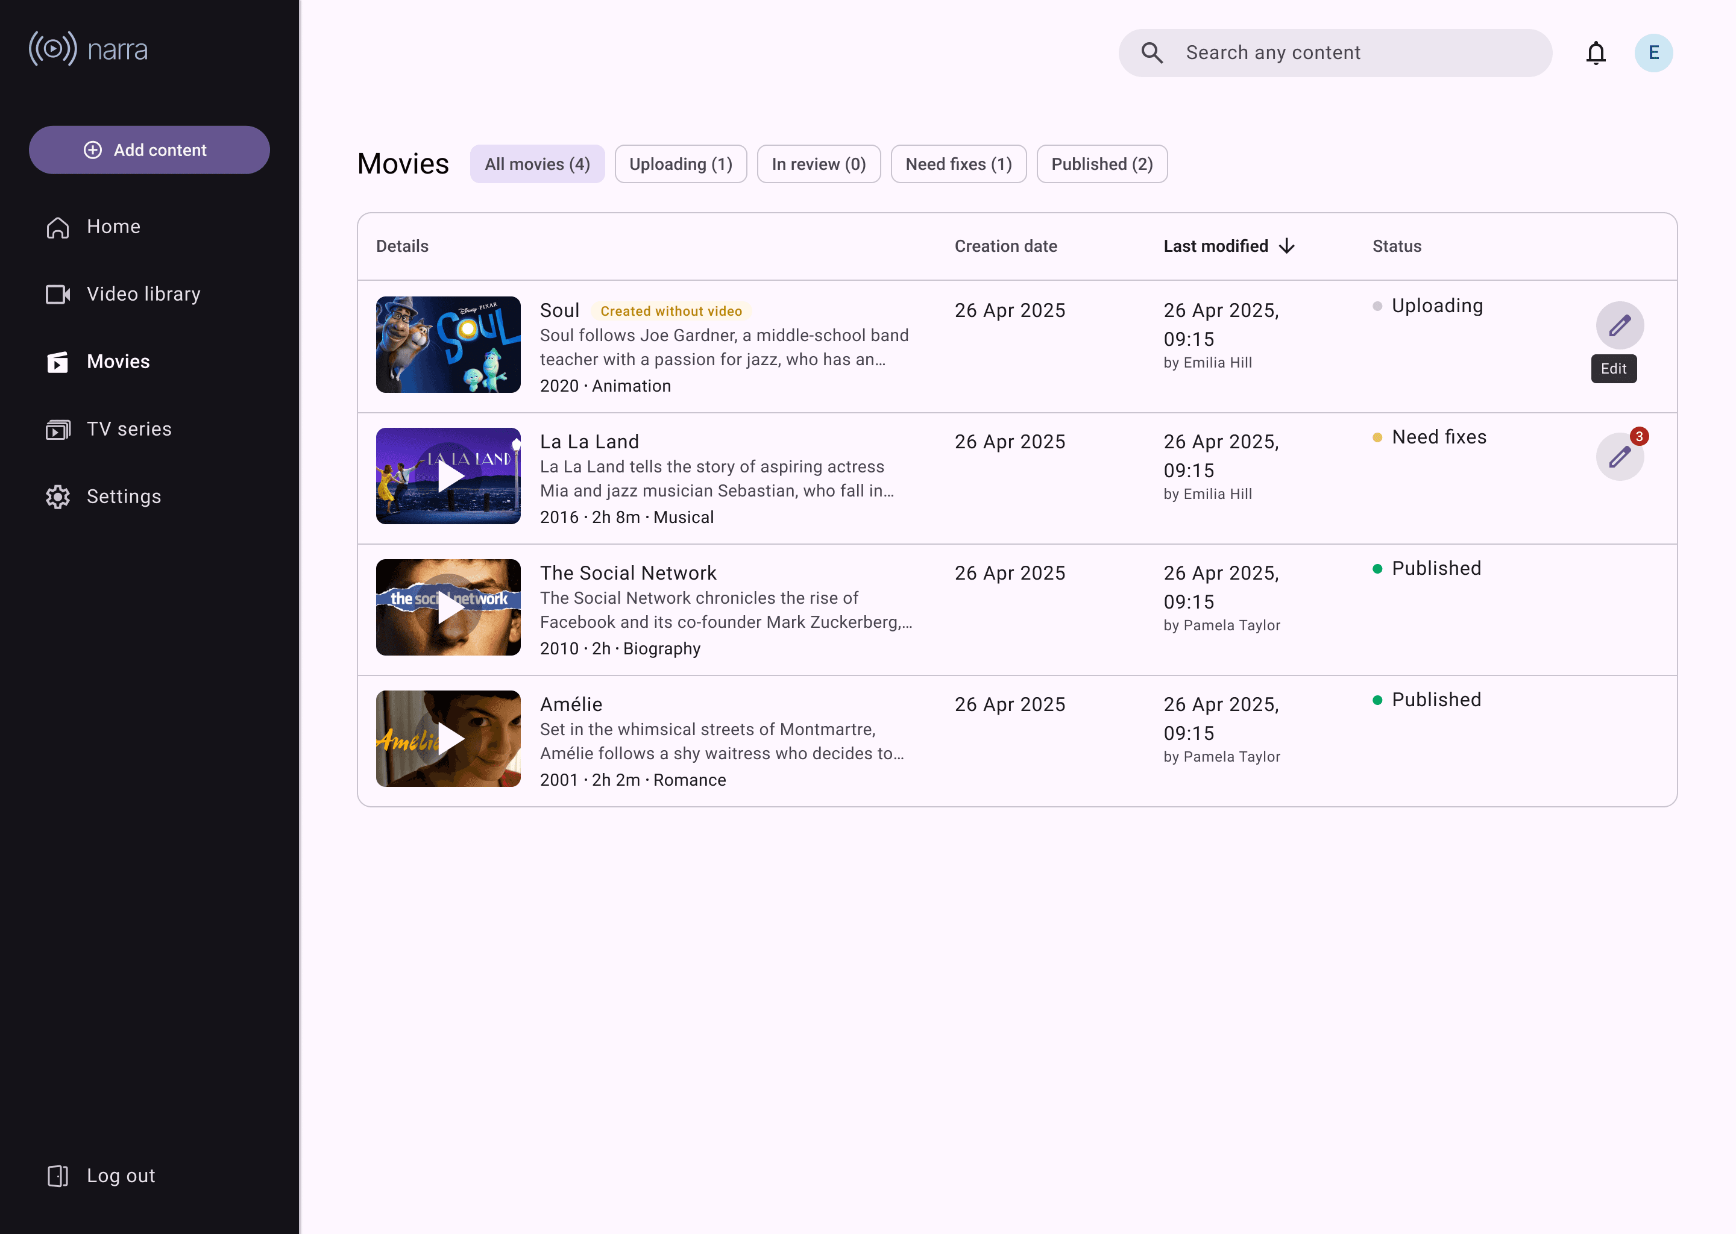Select the In review (0) filter
Screen dimensions: 1736x1234
coord(819,164)
